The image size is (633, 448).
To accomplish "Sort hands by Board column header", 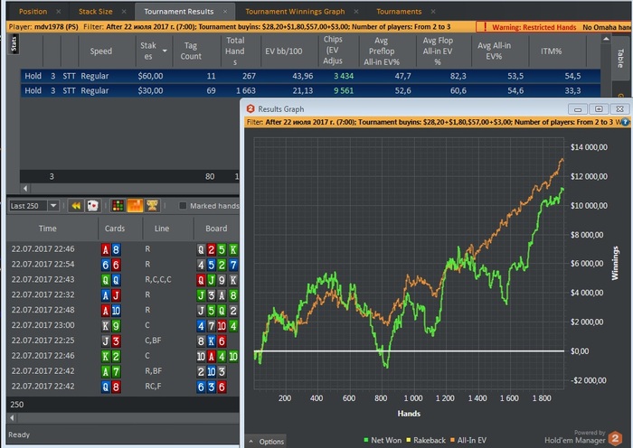I will 216,229.
